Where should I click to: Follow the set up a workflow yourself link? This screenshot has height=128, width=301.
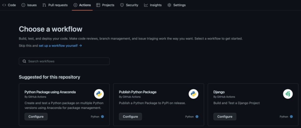click(x=60, y=46)
